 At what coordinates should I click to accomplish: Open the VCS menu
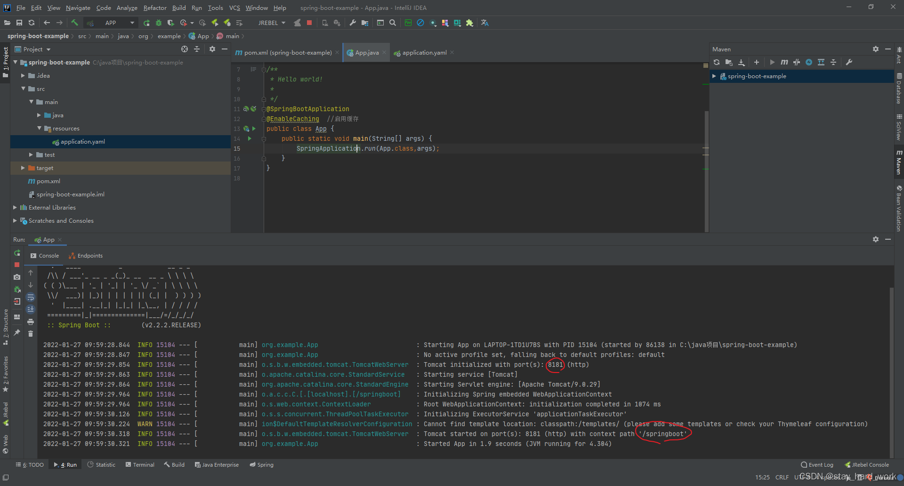pos(234,8)
